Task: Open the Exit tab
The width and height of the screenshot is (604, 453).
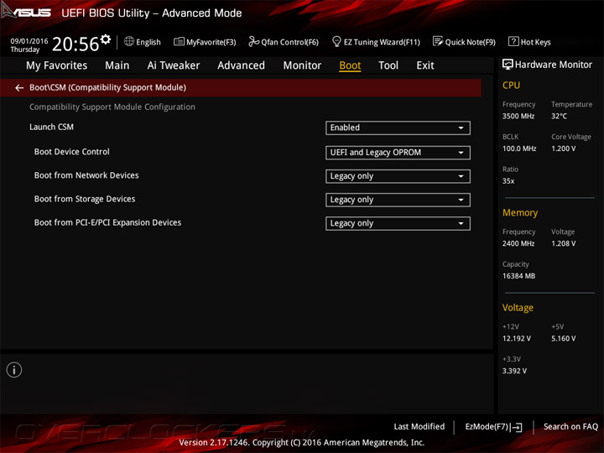Action: pos(424,65)
